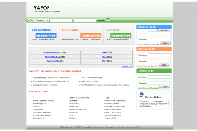This screenshot has height=131, width=197.
Task: Click the Campus Gallery graduation cap icon
Action: (x=142, y=95)
